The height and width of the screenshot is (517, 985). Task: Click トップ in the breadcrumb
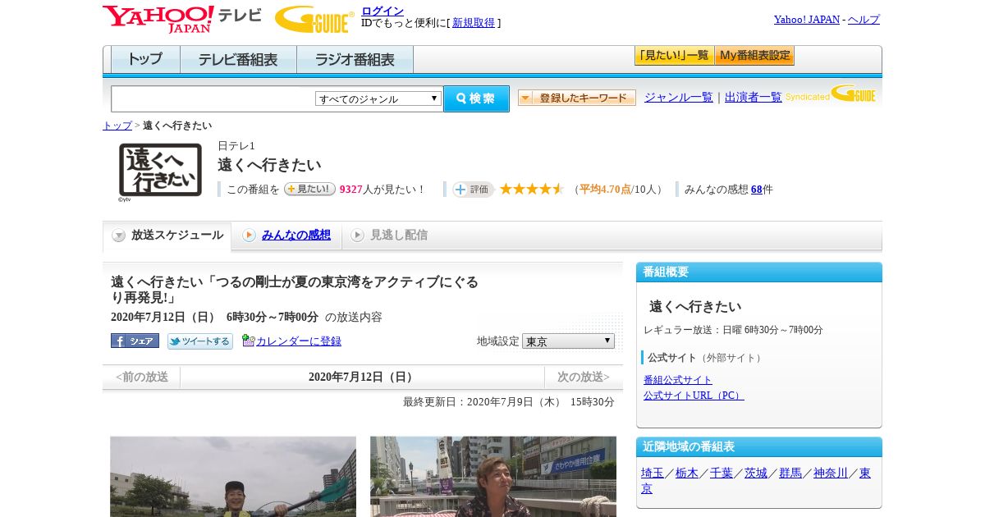pyautogui.click(x=117, y=126)
